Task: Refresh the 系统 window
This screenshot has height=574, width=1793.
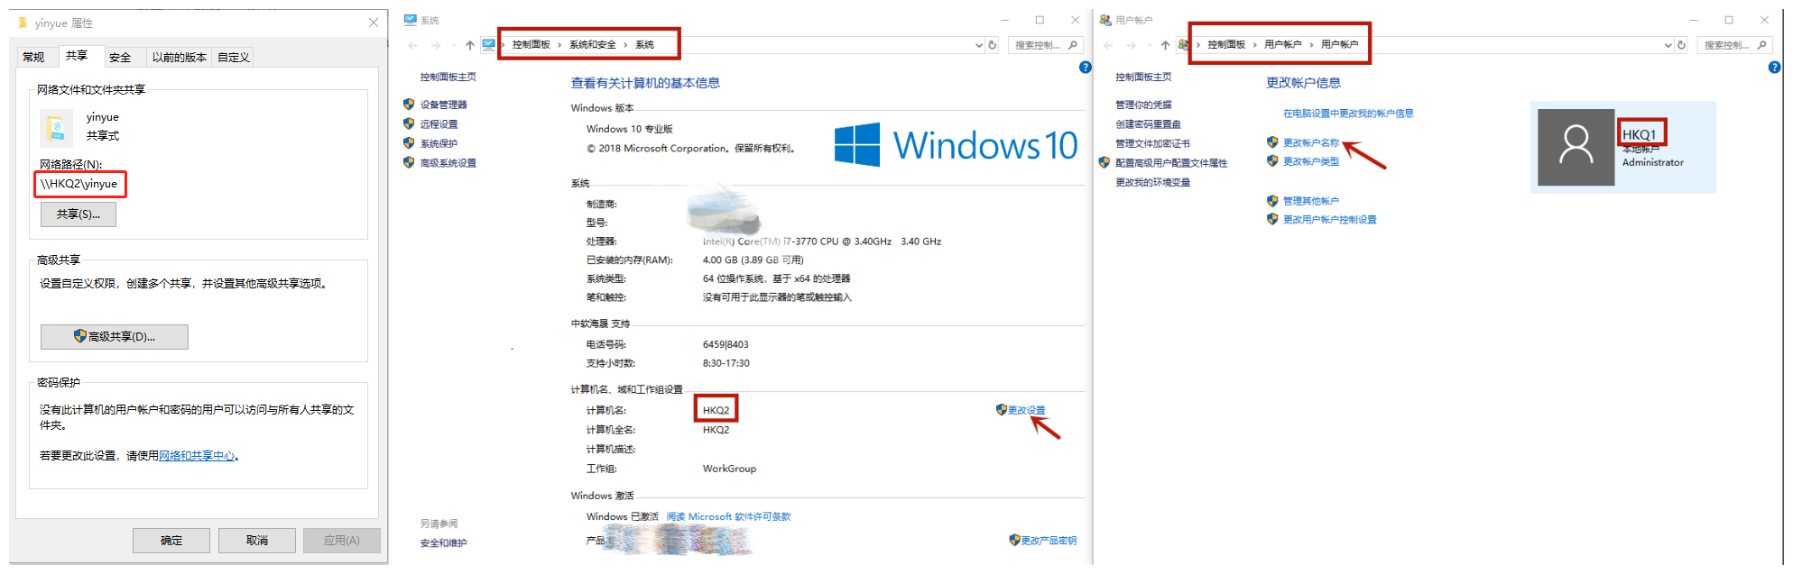Action: (x=993, y=45)
